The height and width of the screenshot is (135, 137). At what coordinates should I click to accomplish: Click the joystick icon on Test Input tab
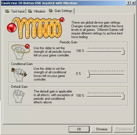click(x=7, y=11)
